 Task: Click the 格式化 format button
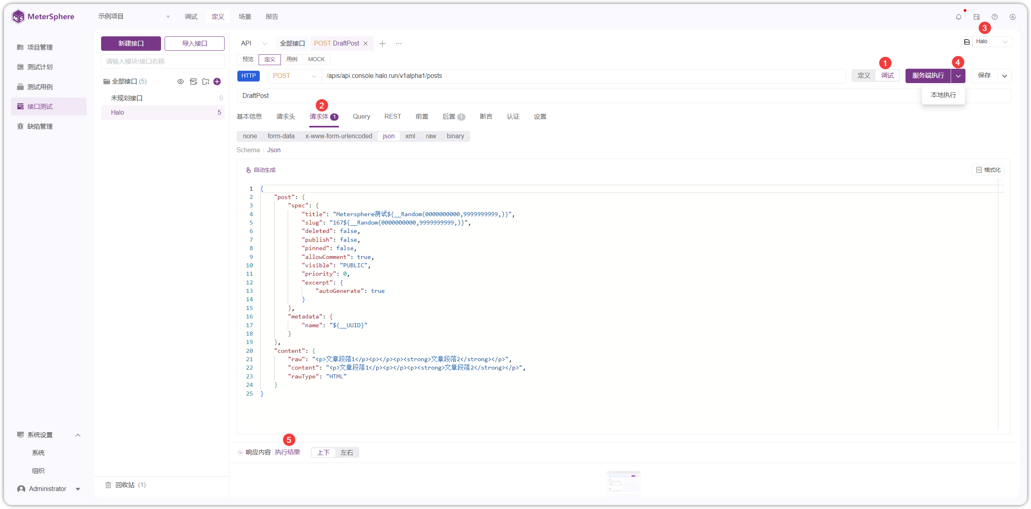pos(988,170)
